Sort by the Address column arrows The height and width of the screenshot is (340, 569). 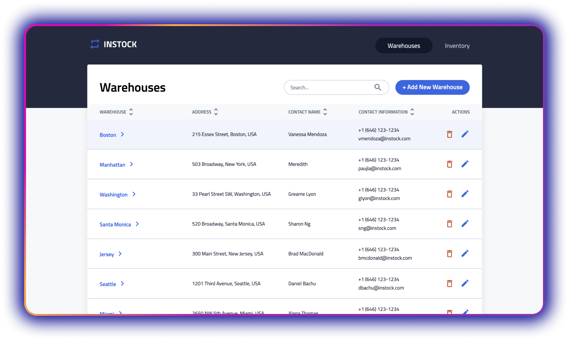point(216,112)
